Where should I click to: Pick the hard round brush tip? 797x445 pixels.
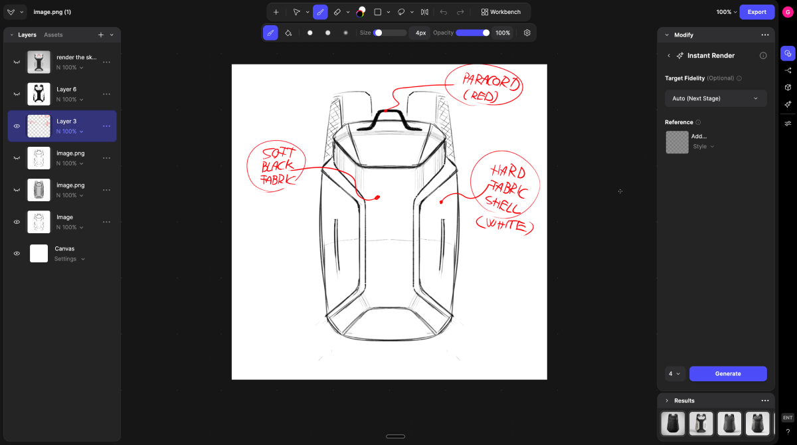tap(310, 33)
